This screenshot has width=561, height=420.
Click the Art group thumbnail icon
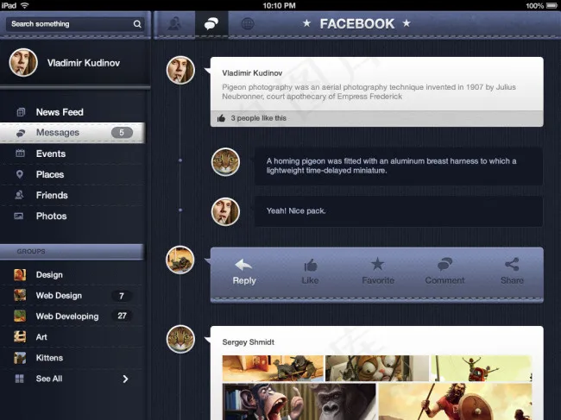tap(20, 336)
